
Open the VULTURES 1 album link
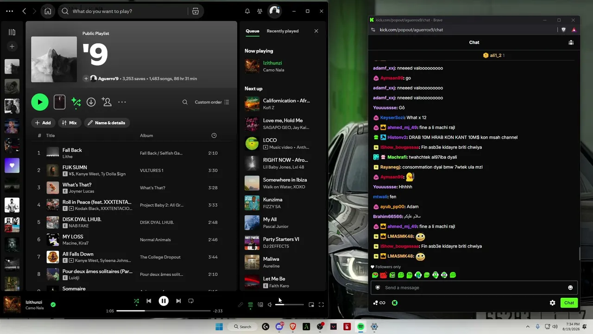point(151,171)
